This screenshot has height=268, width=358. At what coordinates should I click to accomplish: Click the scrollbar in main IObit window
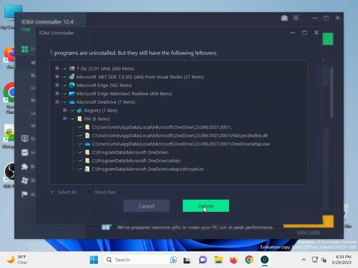(332, 92)
